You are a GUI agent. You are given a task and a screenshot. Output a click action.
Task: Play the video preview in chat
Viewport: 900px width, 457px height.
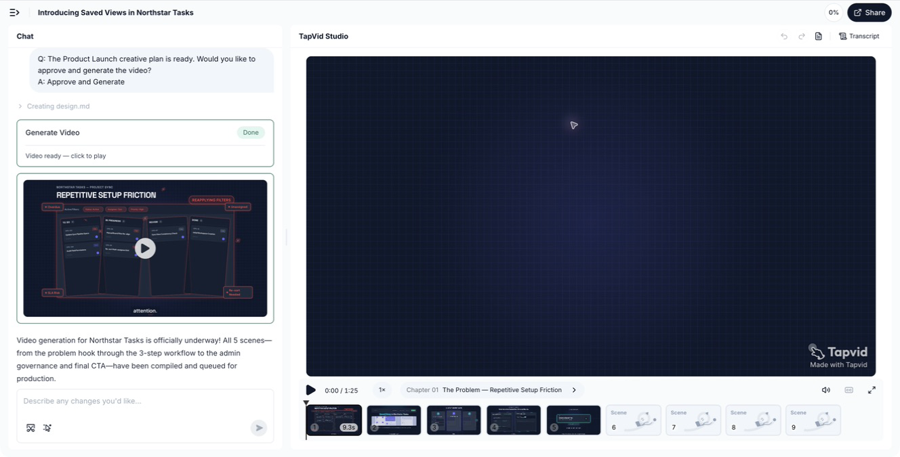[x=145, y=248]
